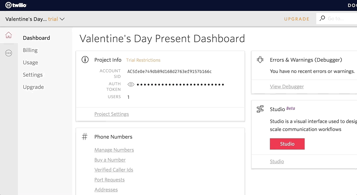
Task: Click Buy a Number link
Action: pyautogui.click(x=110, y=160)
